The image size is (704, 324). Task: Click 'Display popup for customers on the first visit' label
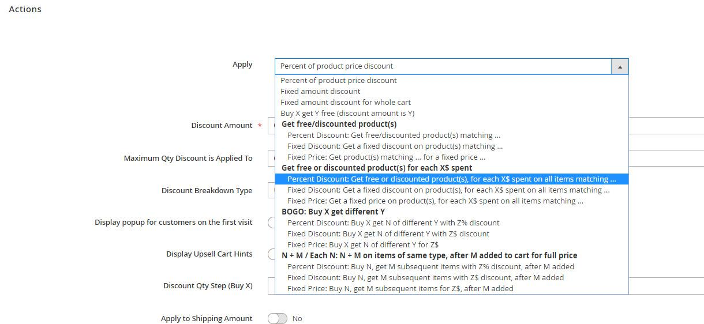(x=174, y=222)
